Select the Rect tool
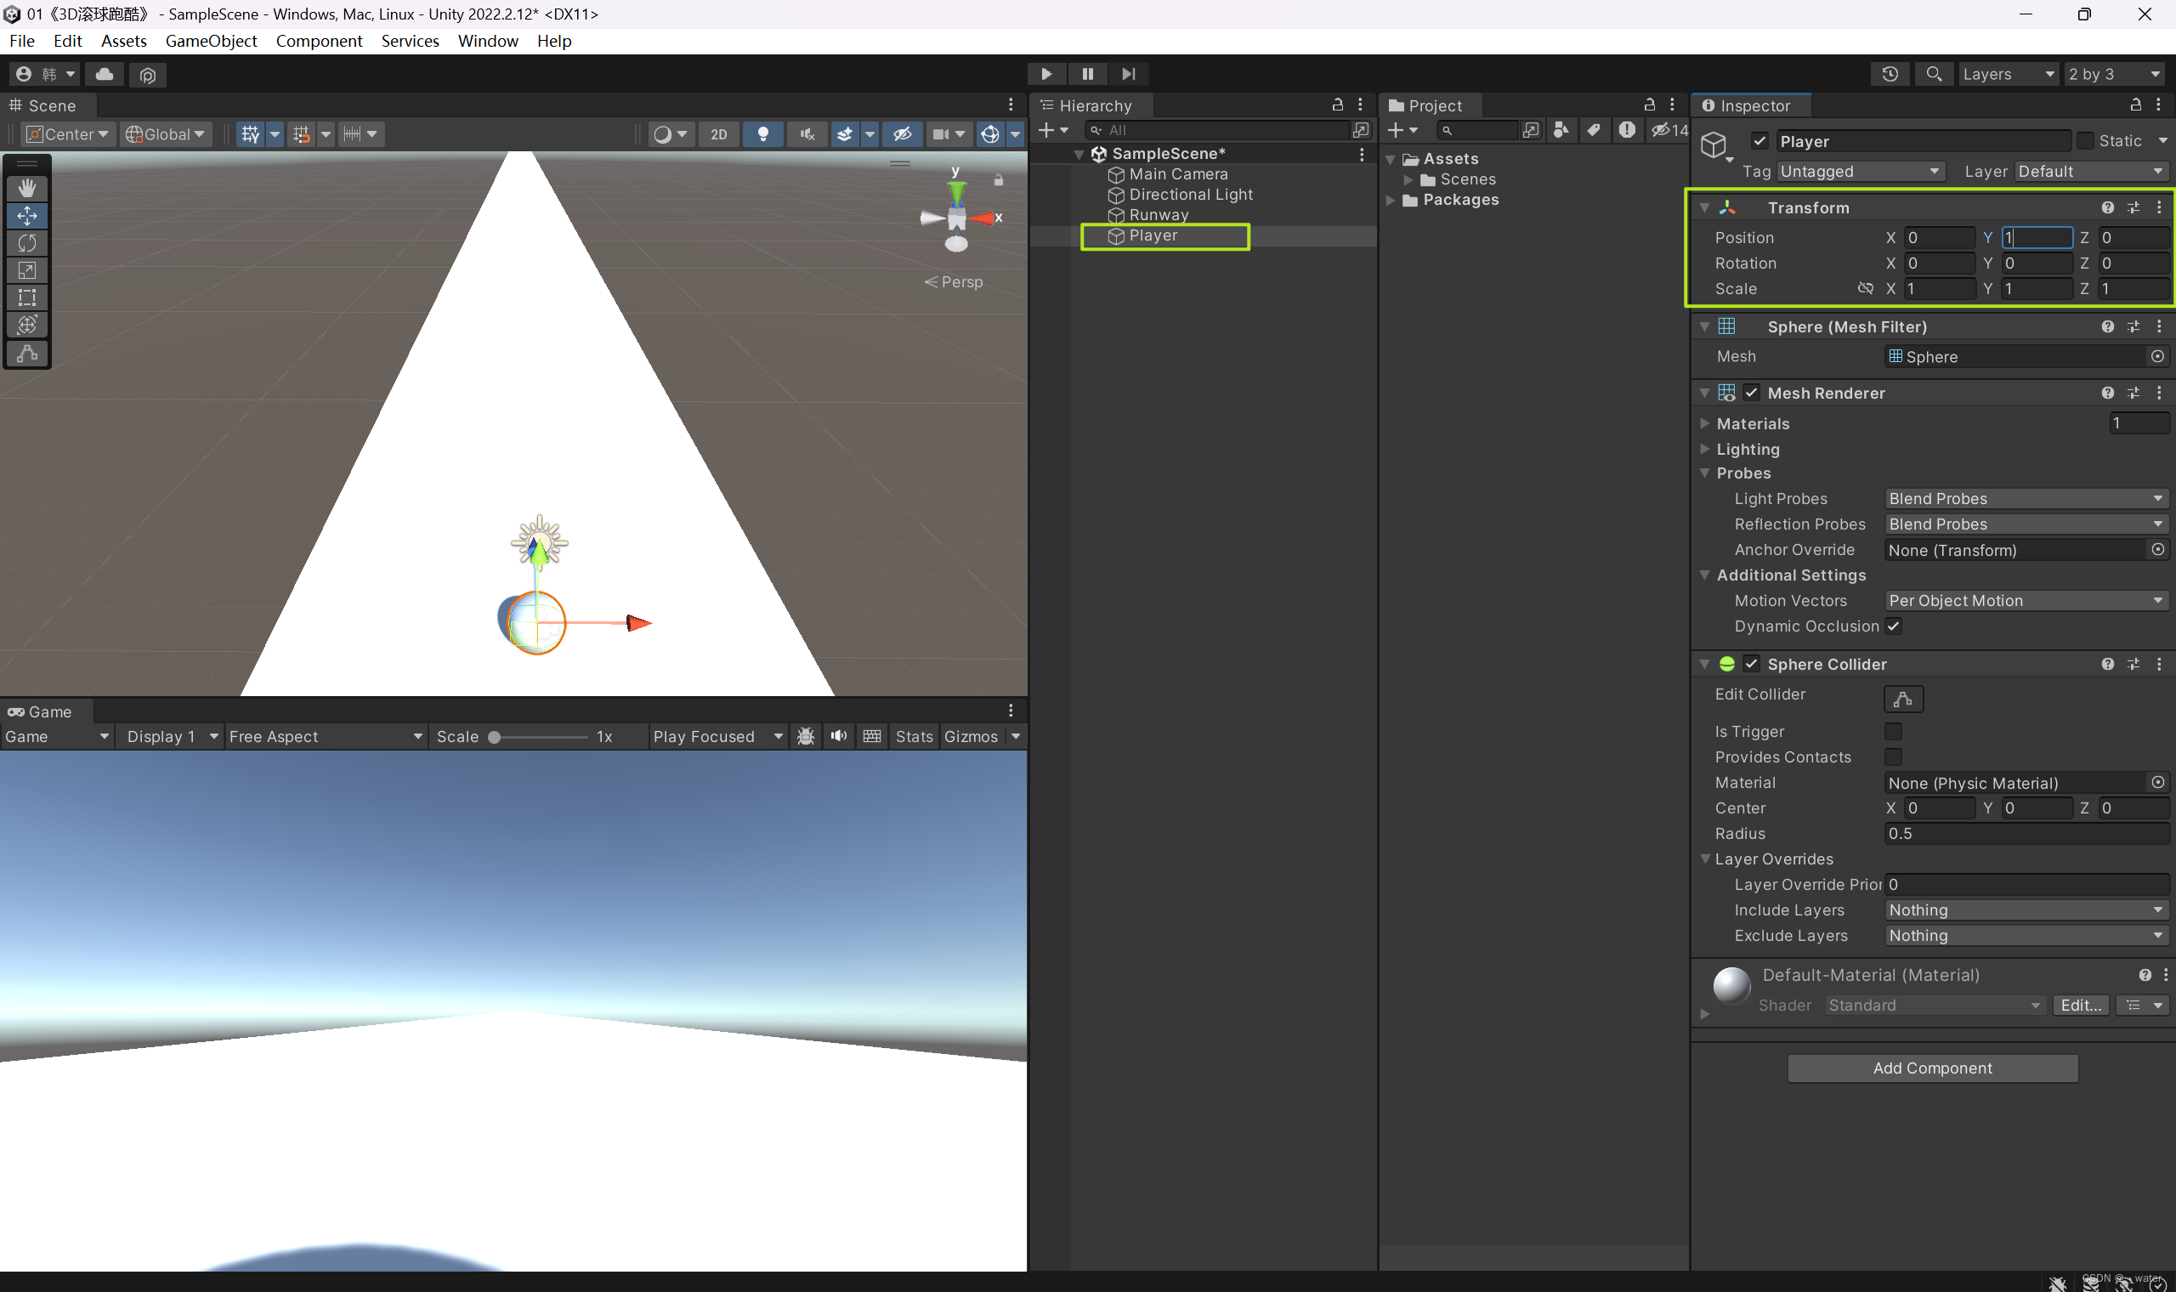The width and height of the screenshot is (2176, 1292). (x=27, y=297)
